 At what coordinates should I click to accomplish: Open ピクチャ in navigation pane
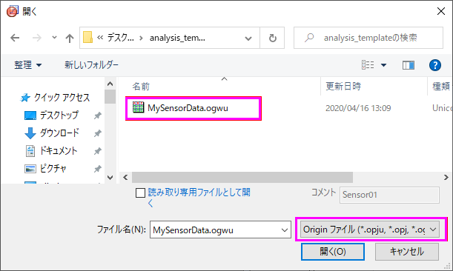pos(46,168)
